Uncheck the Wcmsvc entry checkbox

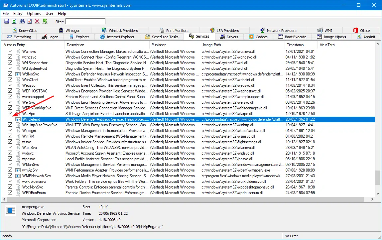pyautogui.click(x=10, y=51)
